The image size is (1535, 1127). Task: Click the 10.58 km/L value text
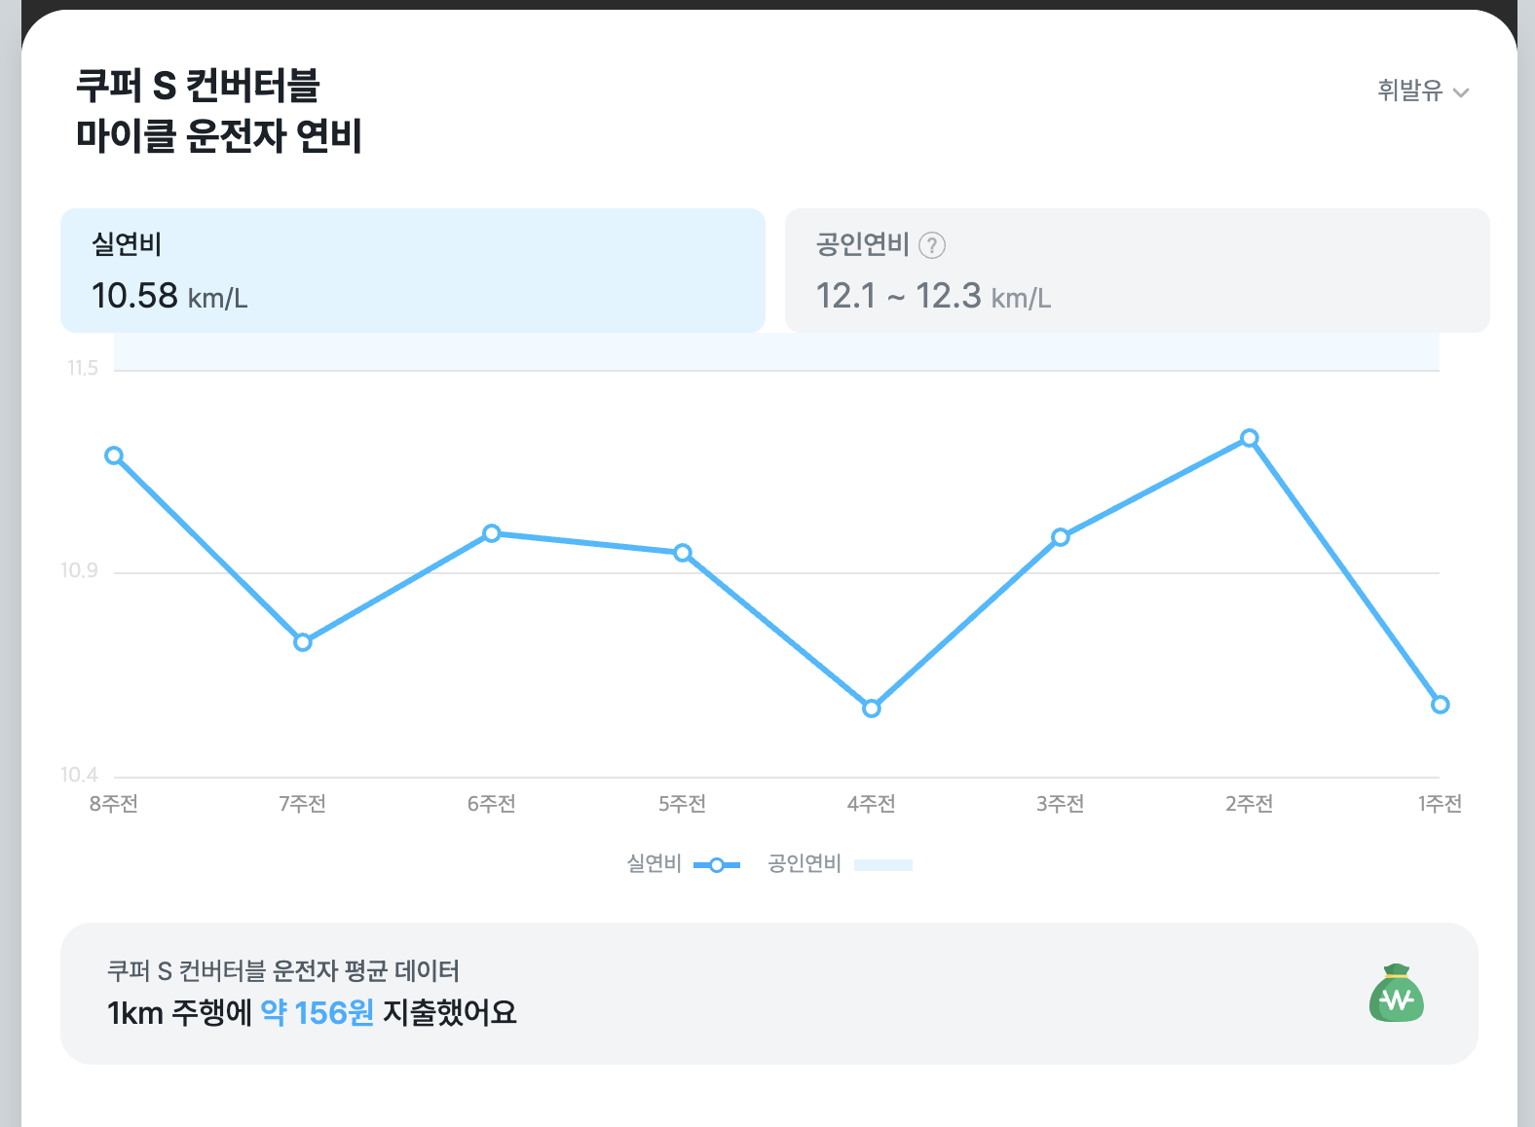169,296
